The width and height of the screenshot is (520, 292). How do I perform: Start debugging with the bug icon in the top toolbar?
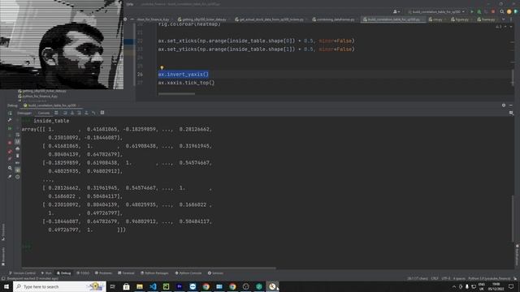[x=479, y=12]
